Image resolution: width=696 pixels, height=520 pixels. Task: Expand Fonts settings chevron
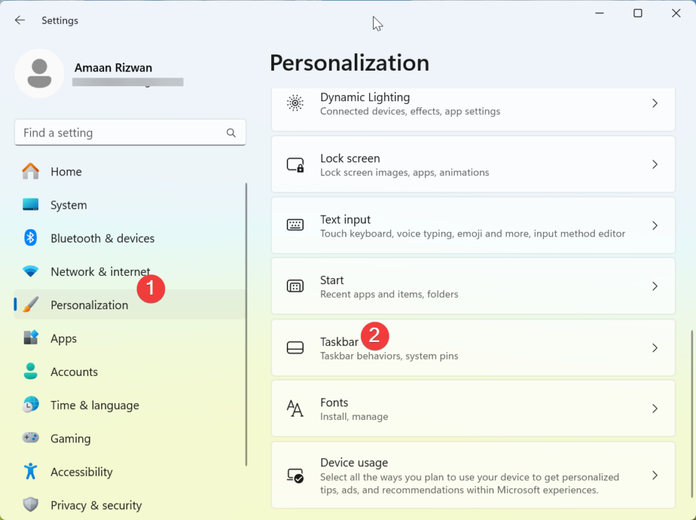coord(655,409)
